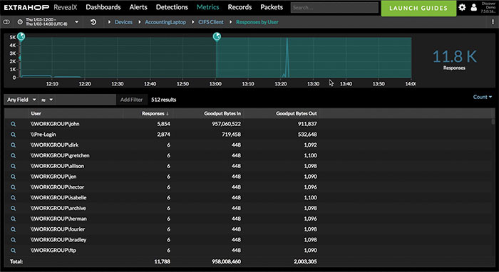Viewport: 499px width, 272px height.
Task: Sort by Goodput Bytes In column
Action: [x=222, y=113]
